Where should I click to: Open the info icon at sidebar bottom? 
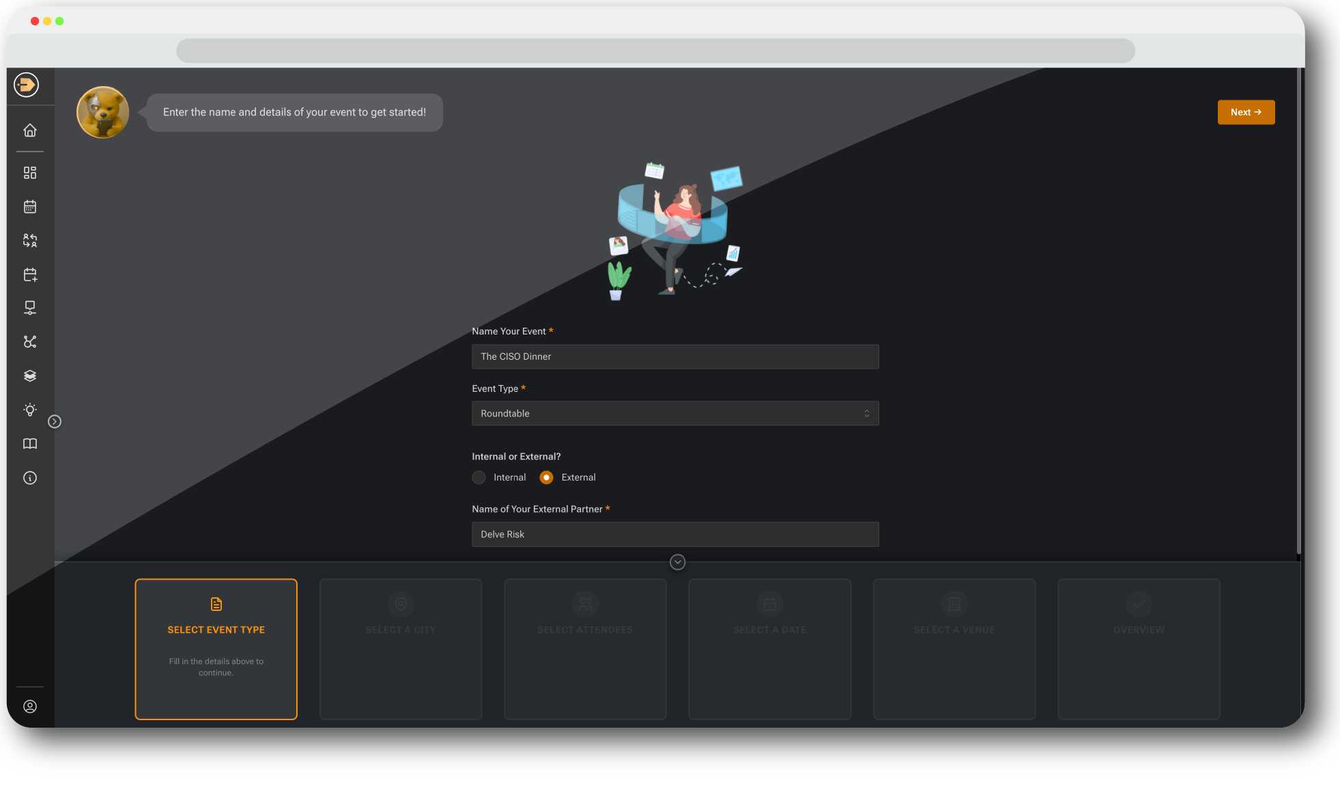tap(29, 478)
